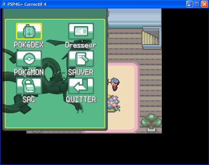Click the QUITTER label

pos(81,100)
